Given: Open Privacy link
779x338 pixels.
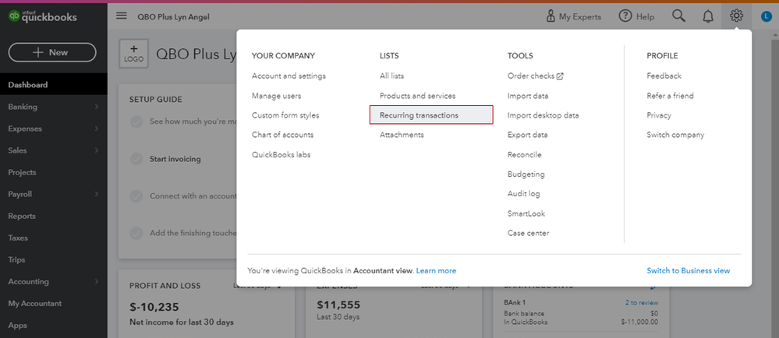Looking at the screenshot, I should click(659, 115).
